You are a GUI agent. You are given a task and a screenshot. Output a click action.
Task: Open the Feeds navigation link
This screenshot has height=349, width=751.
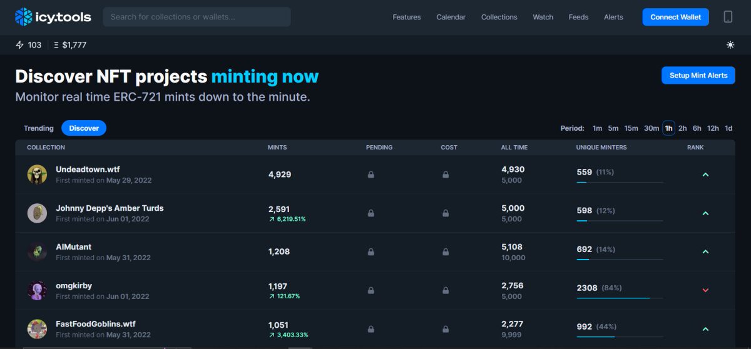tap(578, 17)
